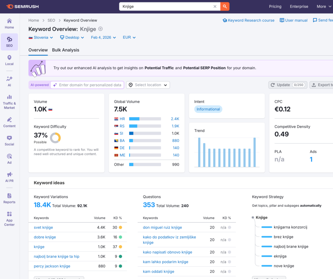This screenshot has width=333, height=279.
Task: Clear the search field with the X icon
Action: (x=215, y=7)
